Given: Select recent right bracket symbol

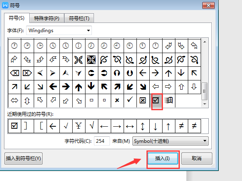Looking at the screenshot, I should pos(27,126).
